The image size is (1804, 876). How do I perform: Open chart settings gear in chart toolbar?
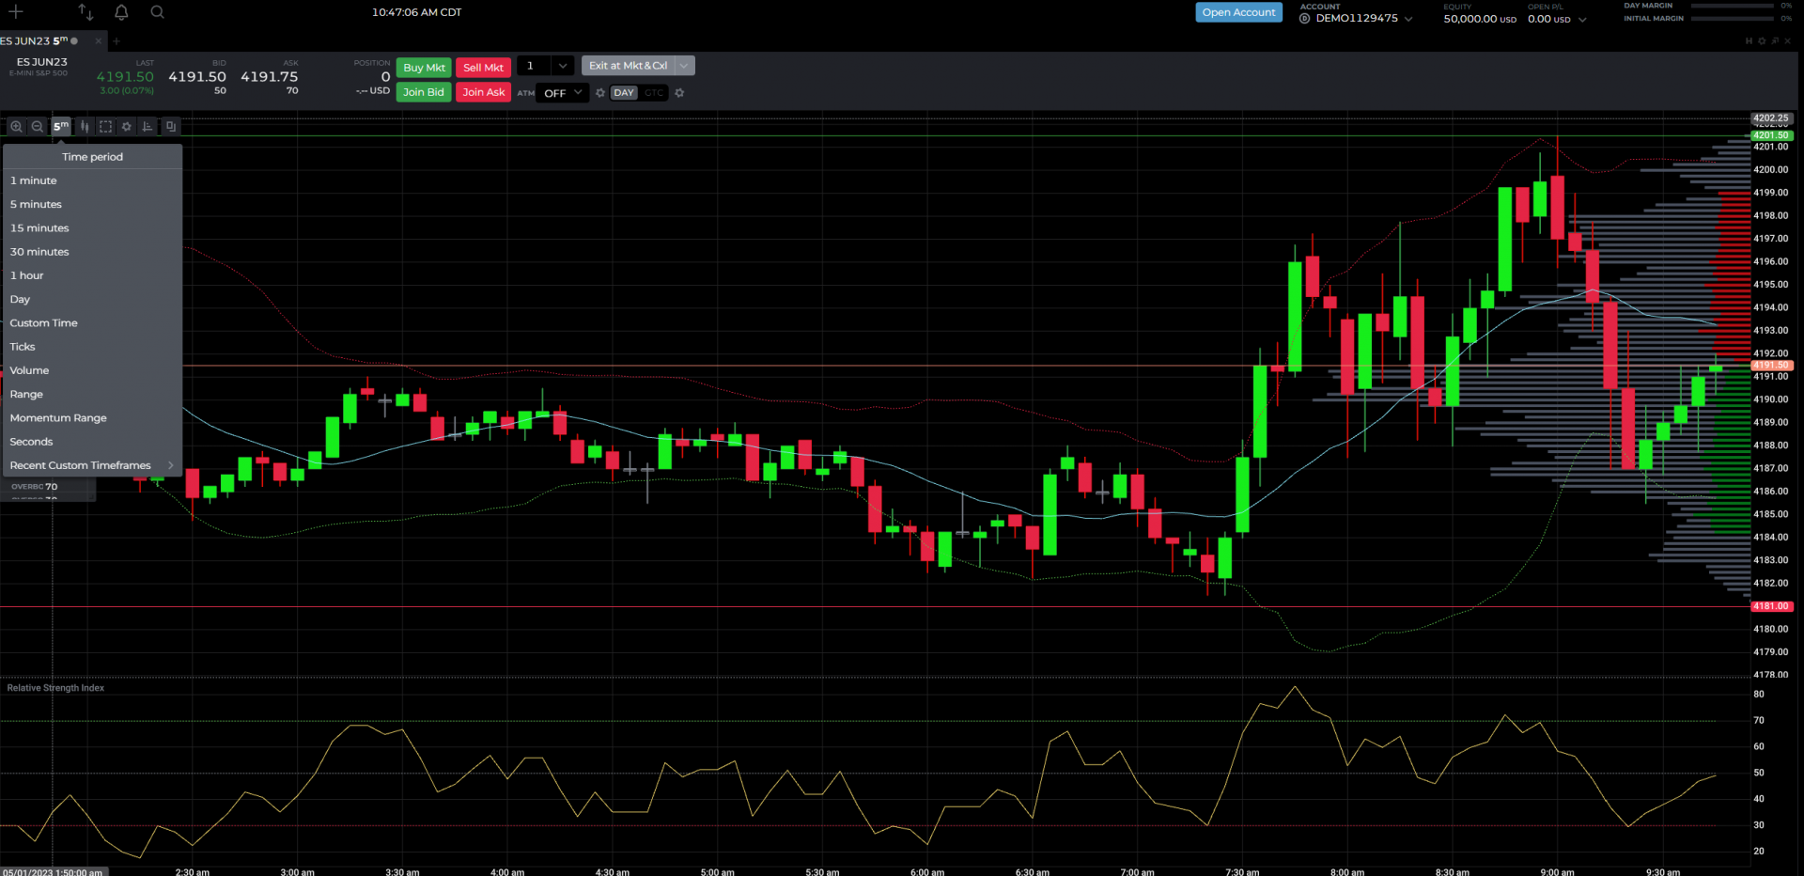pos(127,126)
